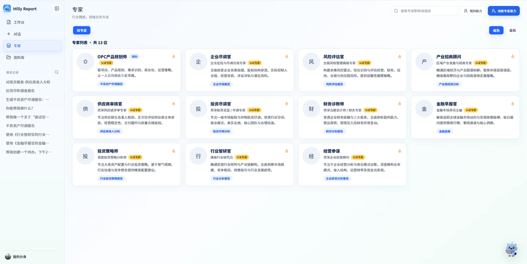Sort experts by 最热
The width and height of the screenshot is (527, 264).
pyautogui.click(x=496, y=31)
